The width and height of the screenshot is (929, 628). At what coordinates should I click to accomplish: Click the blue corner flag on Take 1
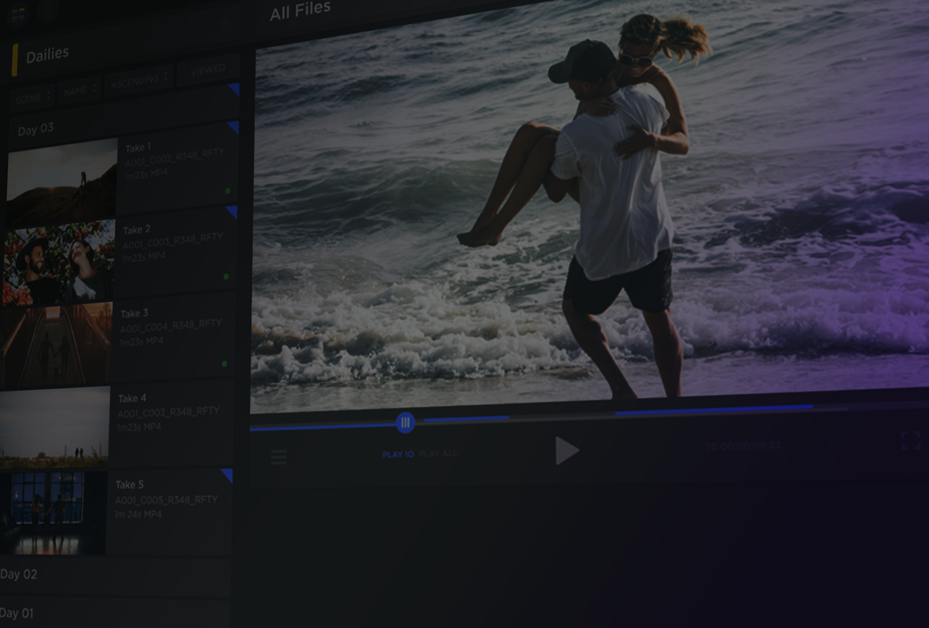[234, 127]
